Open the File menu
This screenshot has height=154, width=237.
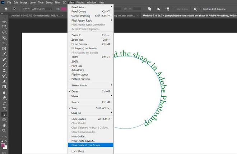point(9,3)
